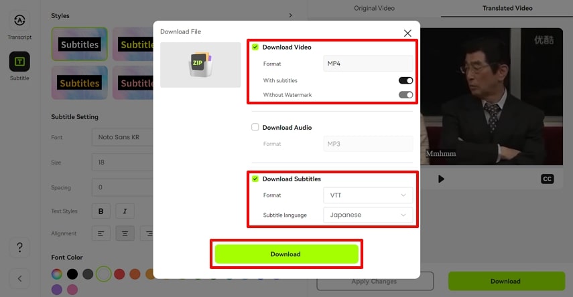Play the translated video
Viewport: 573px width, 297px height.
click(441, 179)
